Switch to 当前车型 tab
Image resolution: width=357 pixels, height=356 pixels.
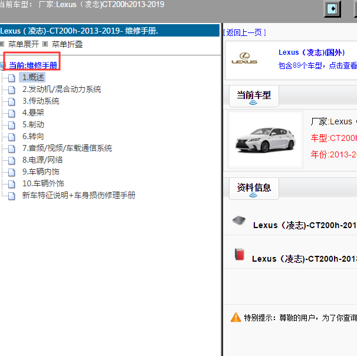pos(254,95)
